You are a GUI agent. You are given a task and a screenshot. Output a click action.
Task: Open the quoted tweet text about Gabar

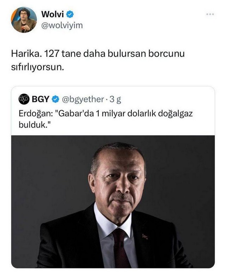point(106,119)
